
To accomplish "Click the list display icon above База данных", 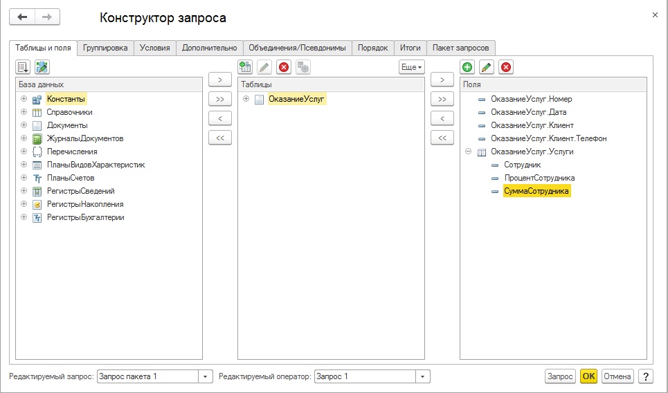I will 23,67.
